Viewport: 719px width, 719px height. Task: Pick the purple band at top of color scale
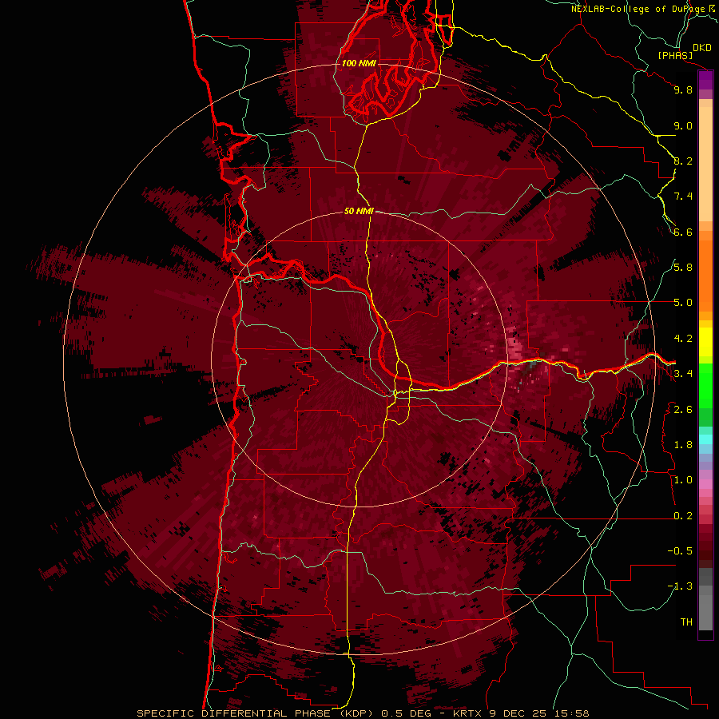pyautogui.click(x=705, y=81)
